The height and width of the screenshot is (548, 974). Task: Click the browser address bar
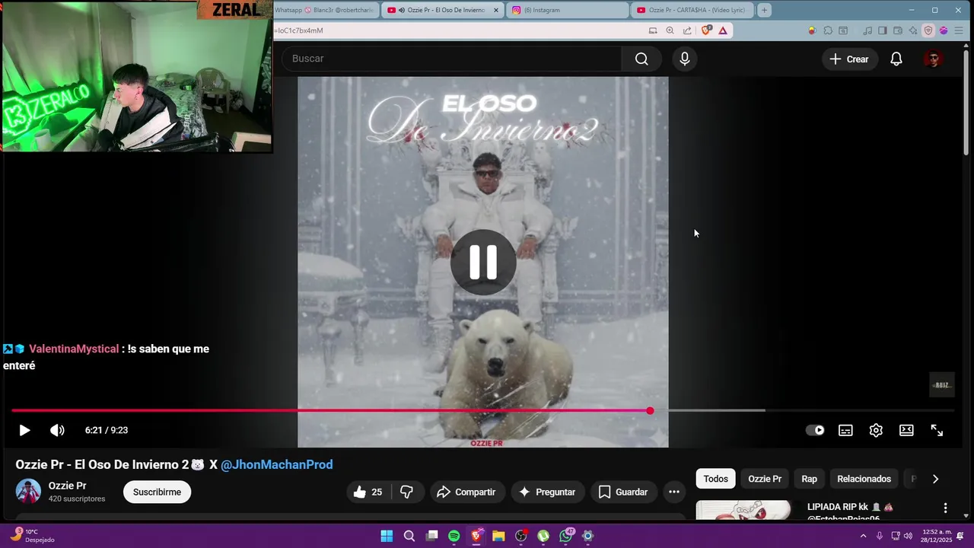[457, 30]
